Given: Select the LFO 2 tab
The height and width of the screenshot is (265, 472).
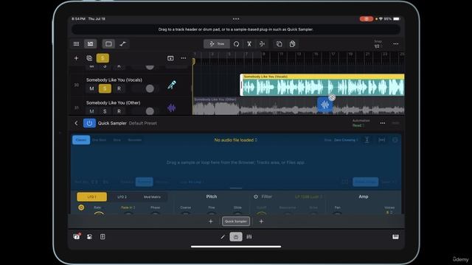Looking at the screenshot, I should (122, 197).
